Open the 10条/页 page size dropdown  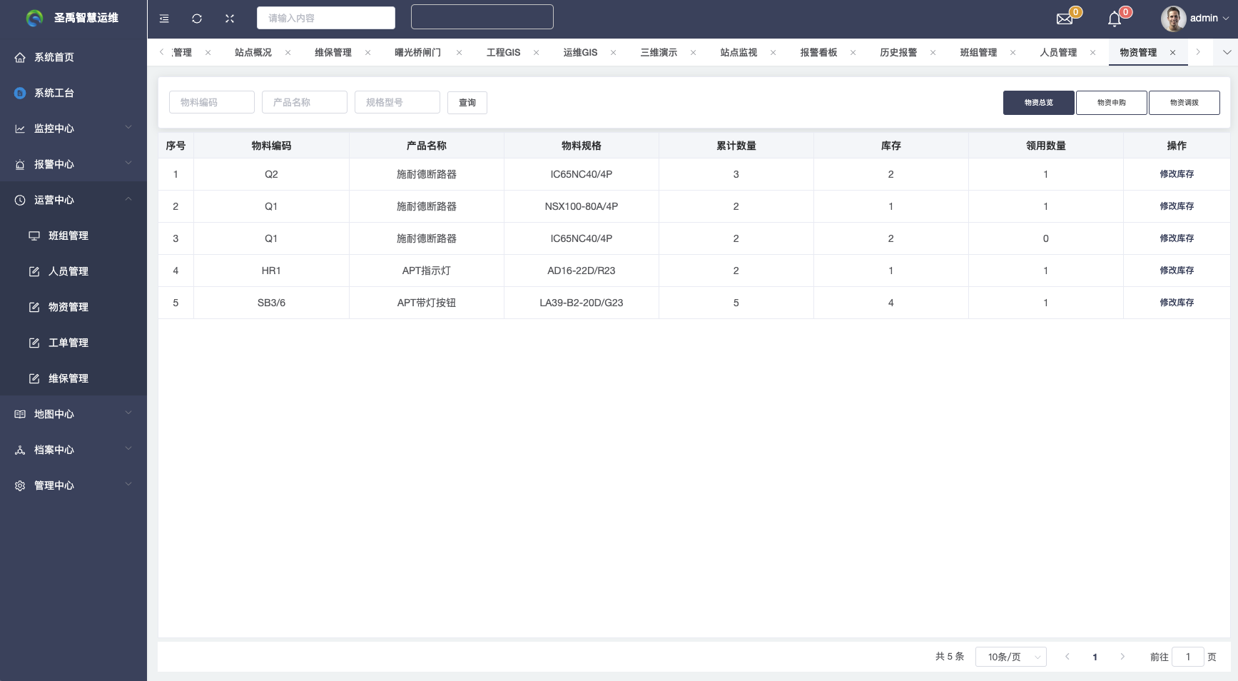pyautogui.click(x=1010, y=657)
